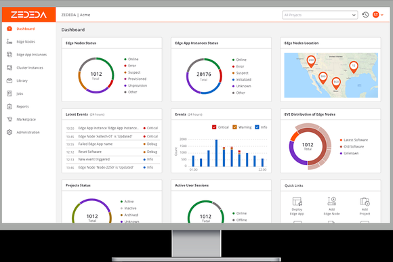Screen dimensions: 393x262
Task: Expand the user menu arrow beside ST
Action: point(382,15)
